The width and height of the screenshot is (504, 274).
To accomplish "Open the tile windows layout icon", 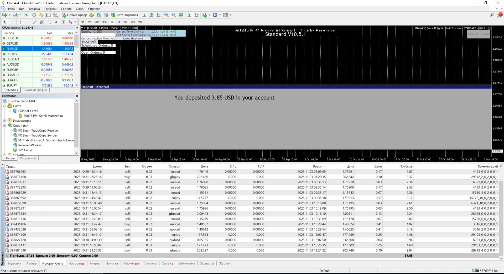I will (x=181, y=15).
